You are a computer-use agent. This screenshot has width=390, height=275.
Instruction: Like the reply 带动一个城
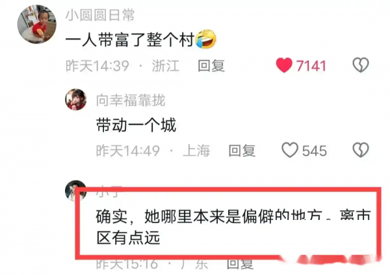click(290, 150)
